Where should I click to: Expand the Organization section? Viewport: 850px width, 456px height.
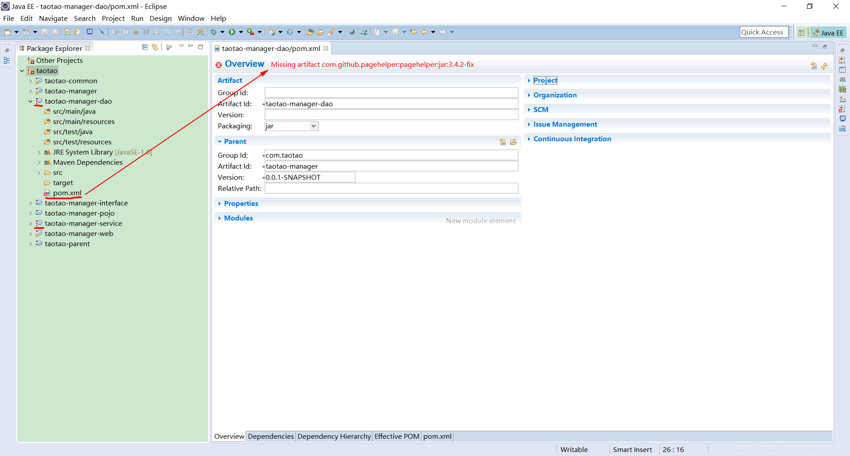[x=529, y=95]
